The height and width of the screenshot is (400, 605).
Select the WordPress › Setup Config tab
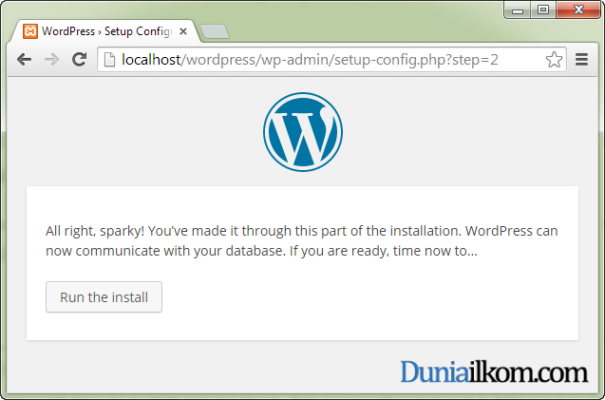(x=105, y=31)
